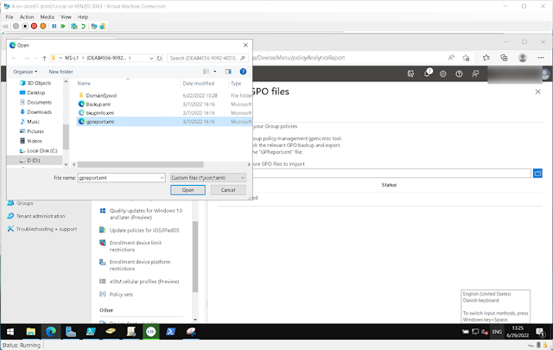
Task: Click the navigation pane vertical scrollbar
Action: coord(66,137)
